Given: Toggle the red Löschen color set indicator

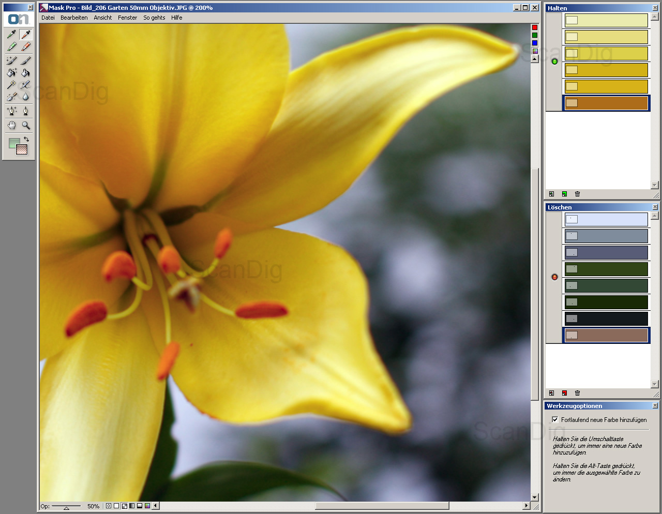Looking at the screenshot, I should (554, 277).
